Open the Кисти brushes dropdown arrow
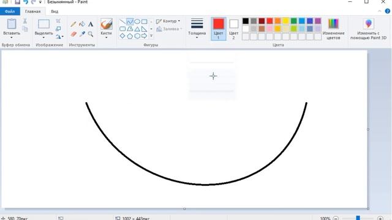Image resolution: width=392 pixels, height=220 pixels. (x=106, y=38)
